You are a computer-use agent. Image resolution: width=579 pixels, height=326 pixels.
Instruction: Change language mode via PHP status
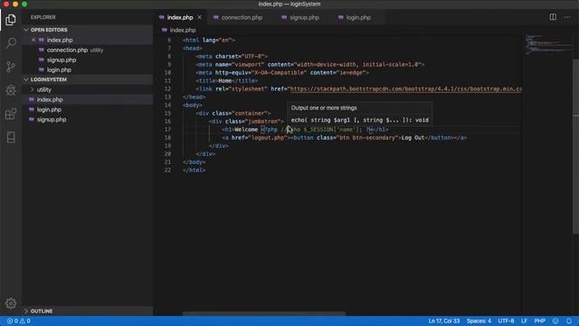click(x=540, y=321)
